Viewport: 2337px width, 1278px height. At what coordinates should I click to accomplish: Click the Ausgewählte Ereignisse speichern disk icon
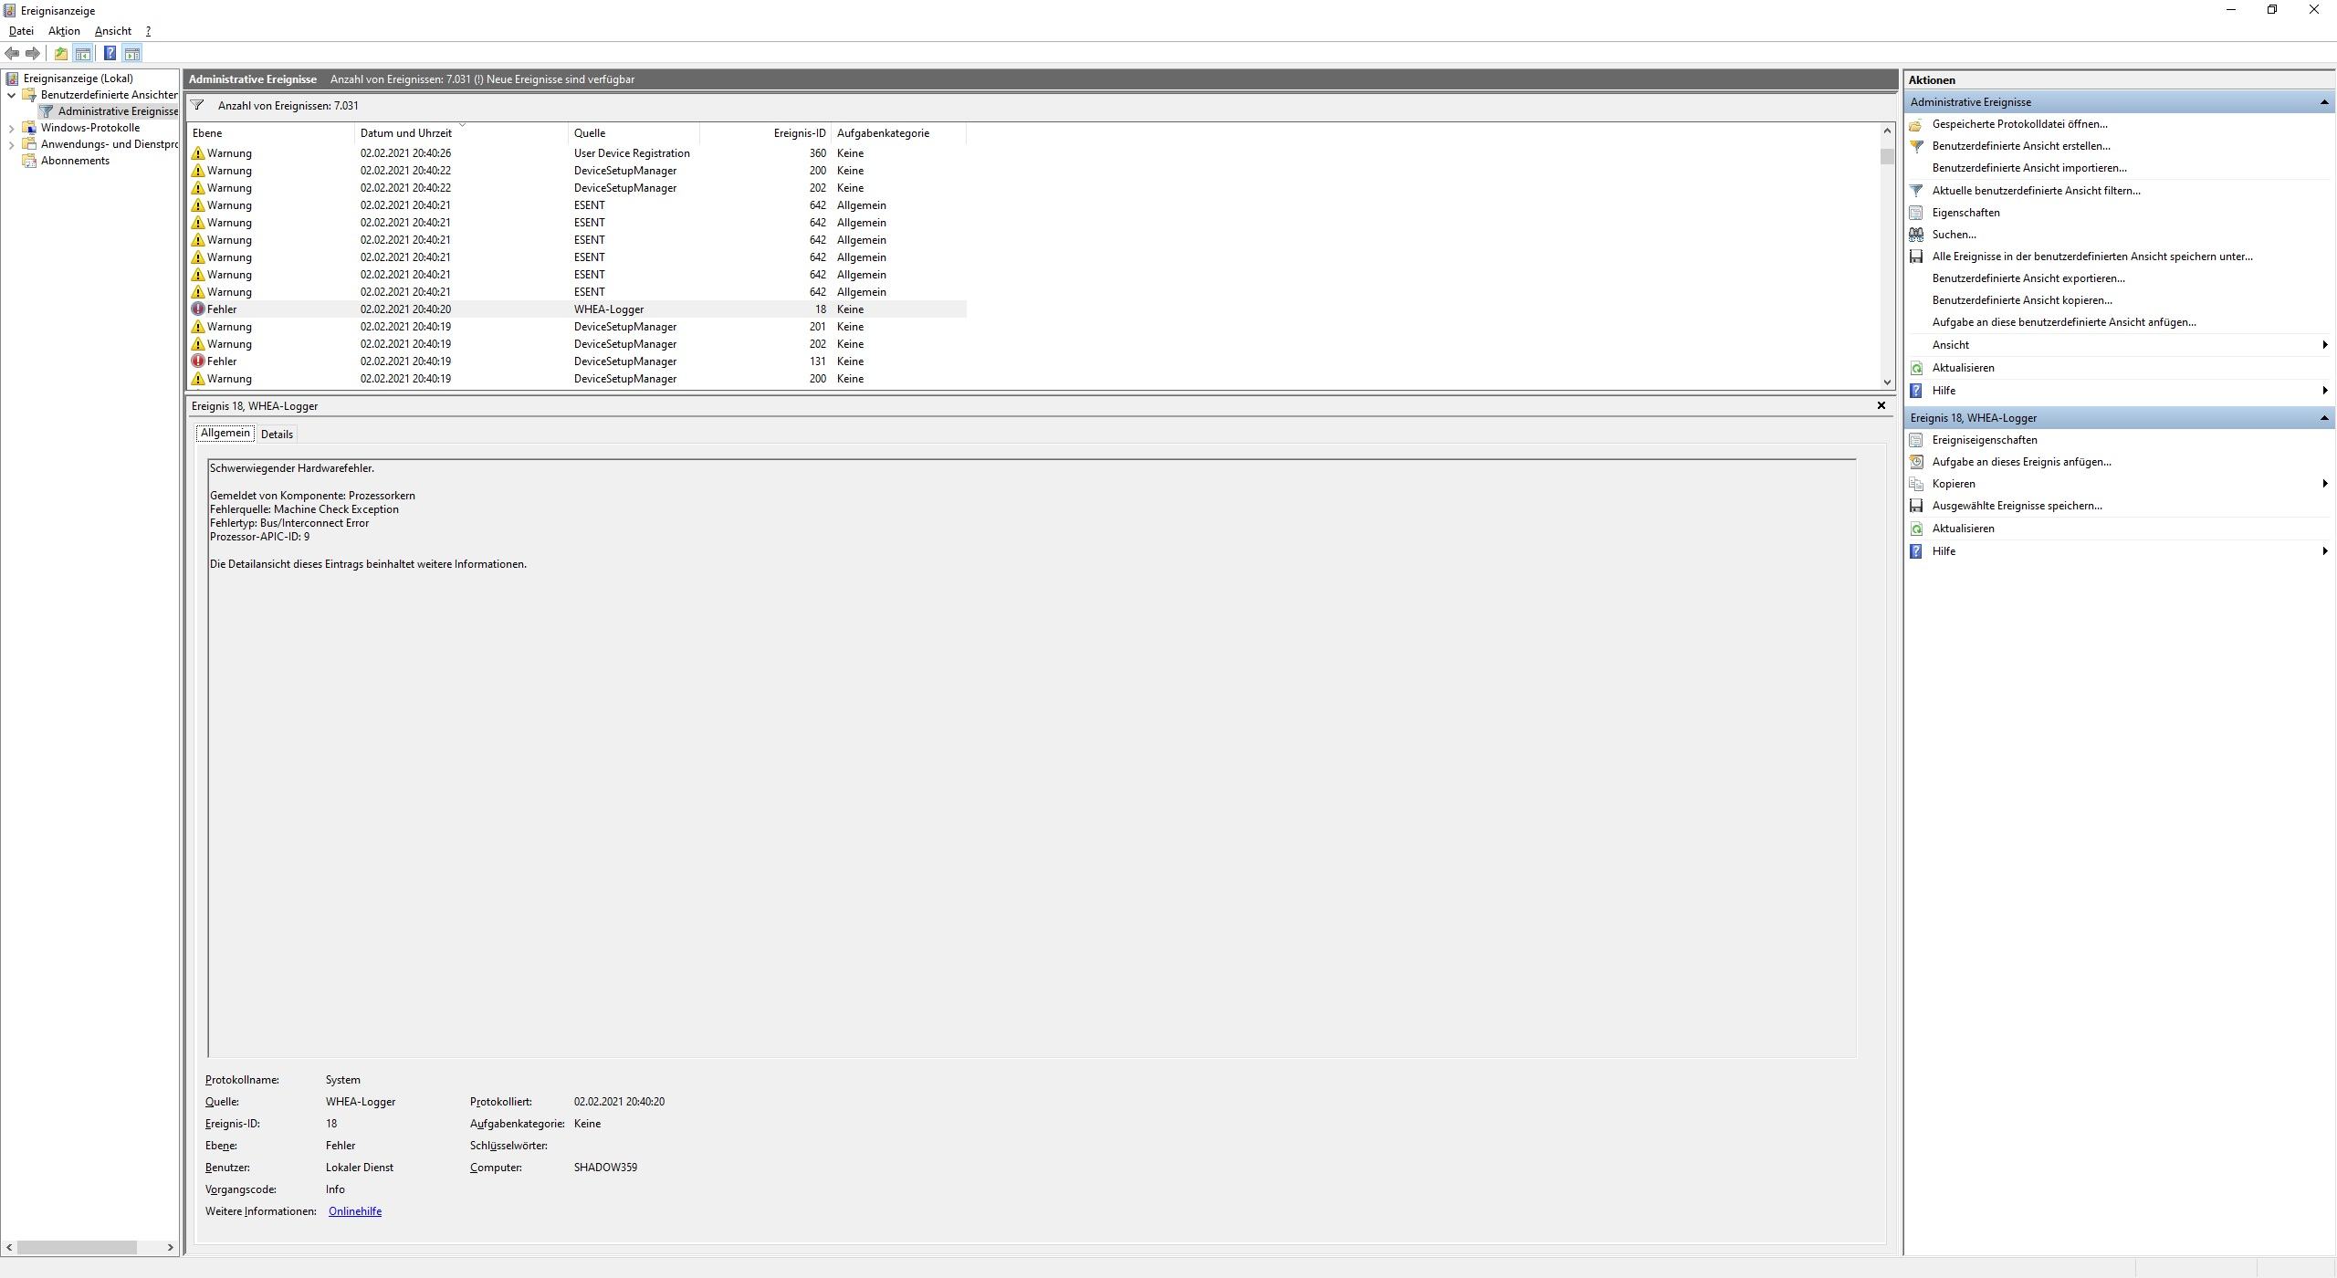coord(1916,506)
